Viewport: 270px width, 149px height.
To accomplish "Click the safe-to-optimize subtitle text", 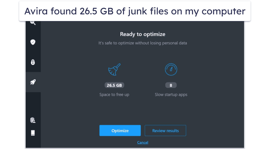I will (x=142, y=43).
